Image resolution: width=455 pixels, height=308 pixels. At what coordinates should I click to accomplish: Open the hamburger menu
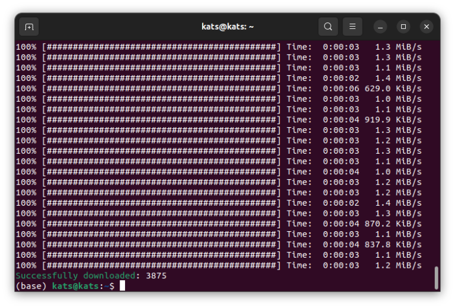pyautogui.click(x=352, y=27)
